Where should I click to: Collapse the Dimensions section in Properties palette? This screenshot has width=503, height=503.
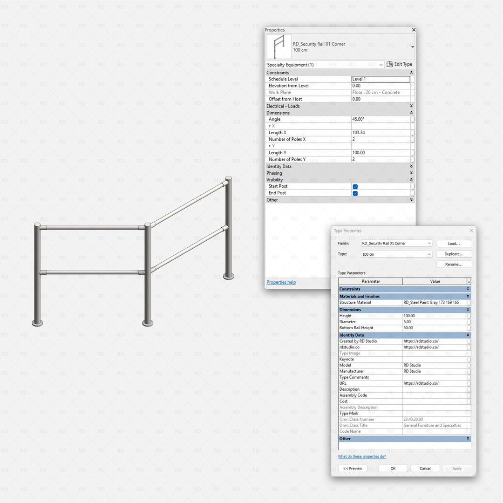point(411,113)
